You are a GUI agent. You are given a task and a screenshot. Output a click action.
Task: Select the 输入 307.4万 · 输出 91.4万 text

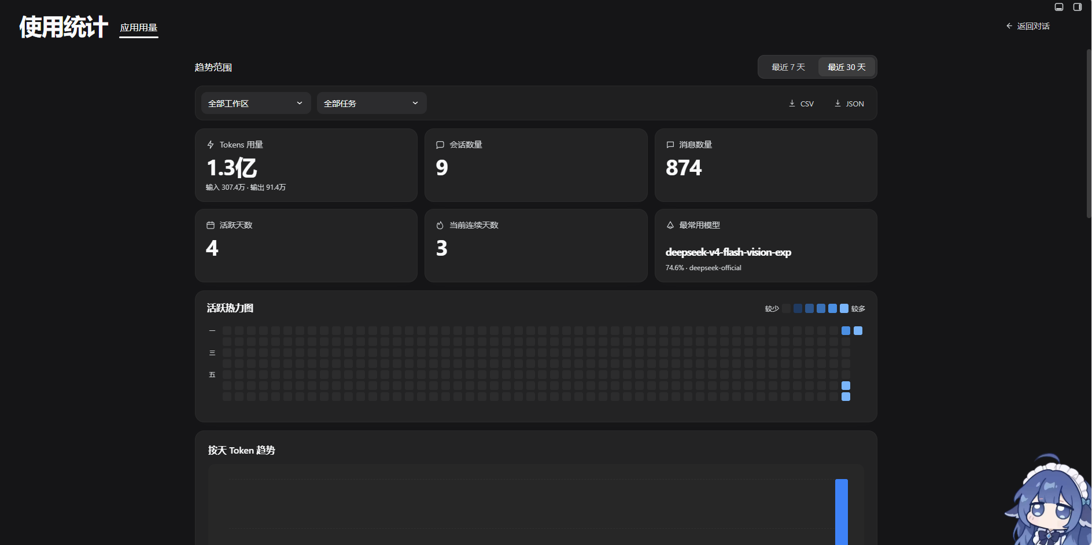pos(246,187)
